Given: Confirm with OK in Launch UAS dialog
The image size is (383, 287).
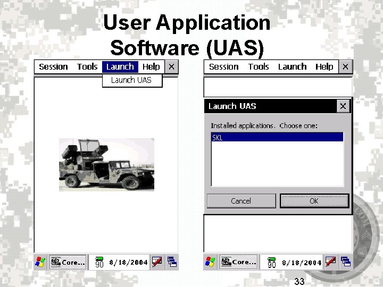Looking at the screenshot, I should [314, 201].
